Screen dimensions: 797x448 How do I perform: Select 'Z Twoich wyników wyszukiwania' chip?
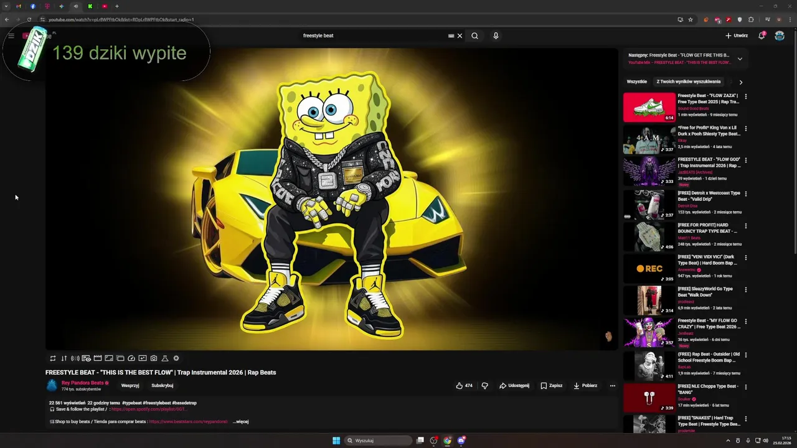pyautogui.click(x=689, y=82)
